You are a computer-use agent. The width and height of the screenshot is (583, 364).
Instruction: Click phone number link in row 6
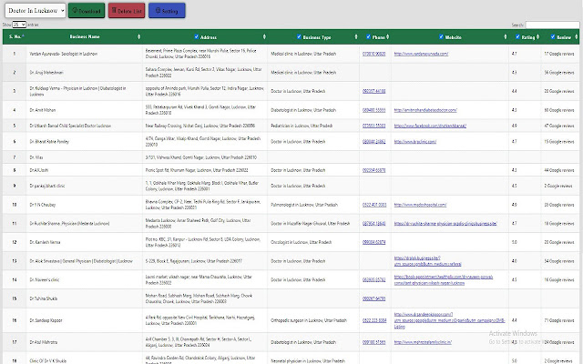(373, 142)
